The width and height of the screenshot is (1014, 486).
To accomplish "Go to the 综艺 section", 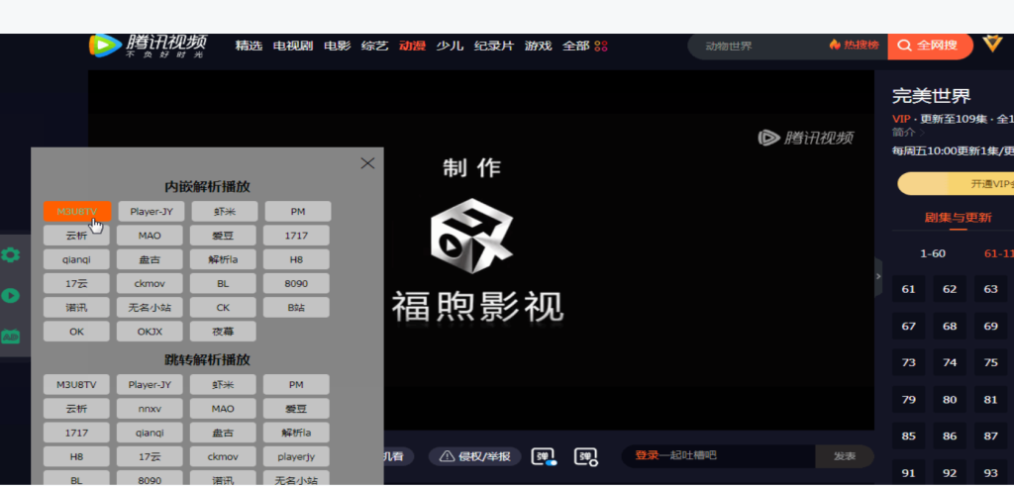I will (x=375, y=46).
